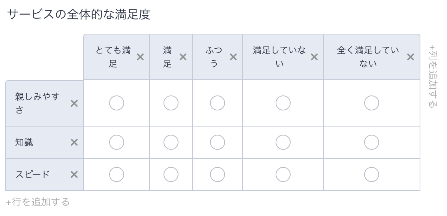Pick 満足 for スピード row
The width and height of the screenshot is (447, 216).
pyautogui.click(x=171, y=174)
